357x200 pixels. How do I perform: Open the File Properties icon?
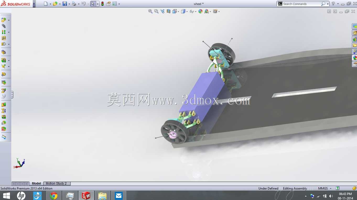108,4
